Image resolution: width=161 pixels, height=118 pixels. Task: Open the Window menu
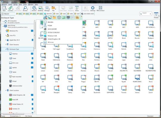tap(31, 4)
